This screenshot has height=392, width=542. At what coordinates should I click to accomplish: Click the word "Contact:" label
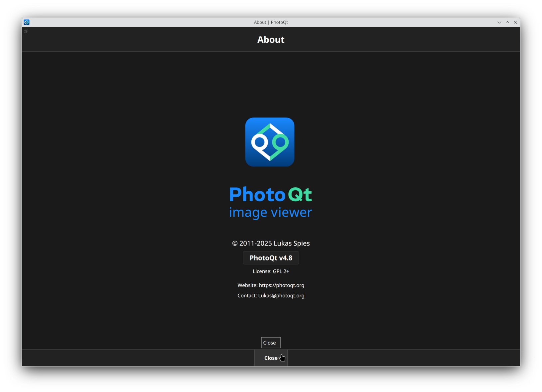coord(247,296)
